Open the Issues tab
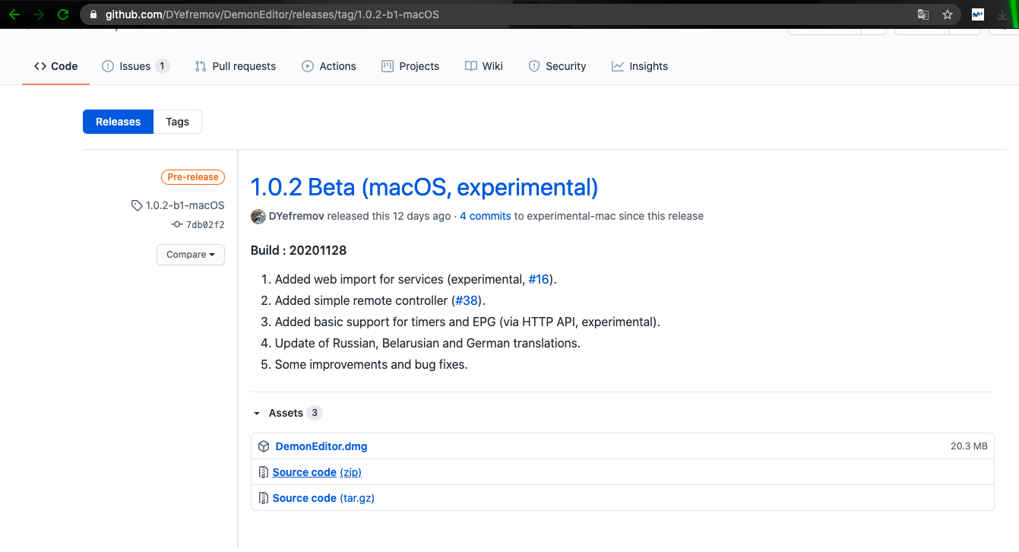 [135, 66]
